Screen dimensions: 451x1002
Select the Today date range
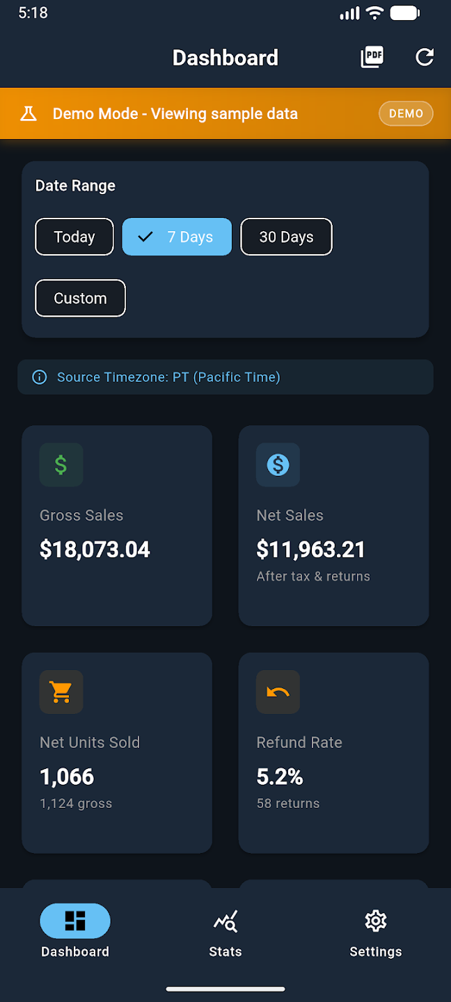(74, 237)
